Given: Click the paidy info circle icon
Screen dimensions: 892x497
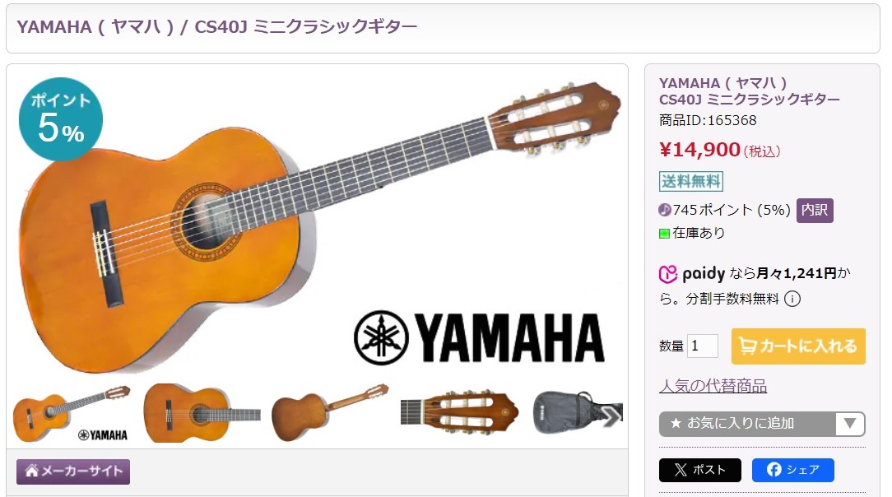Looking at the screenshot, I should tap(792, 299).
